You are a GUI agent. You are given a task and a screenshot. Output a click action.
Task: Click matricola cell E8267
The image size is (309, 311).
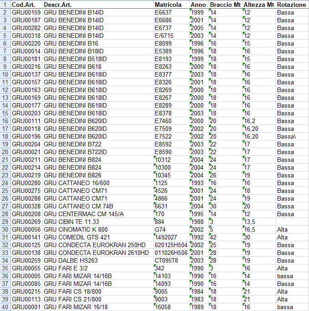[x=172, y=98]
